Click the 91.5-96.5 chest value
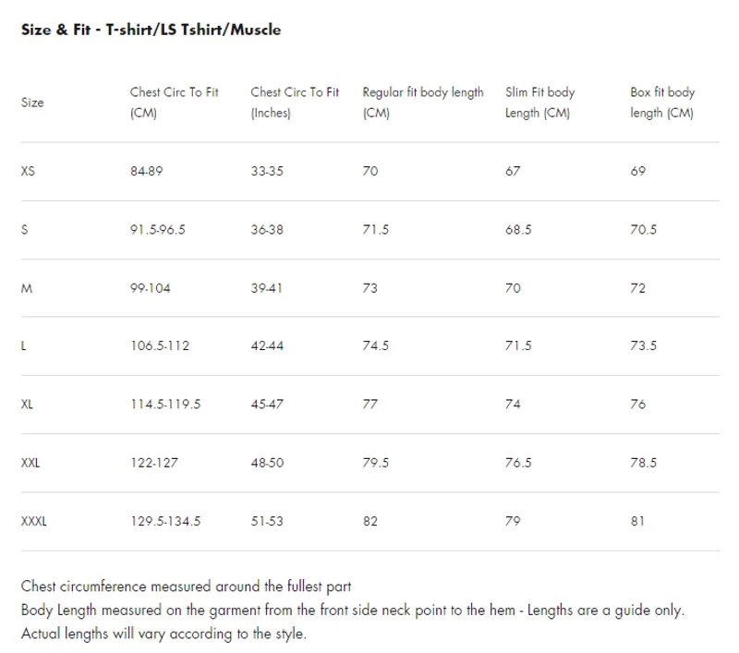 click(x=158, y=229)
